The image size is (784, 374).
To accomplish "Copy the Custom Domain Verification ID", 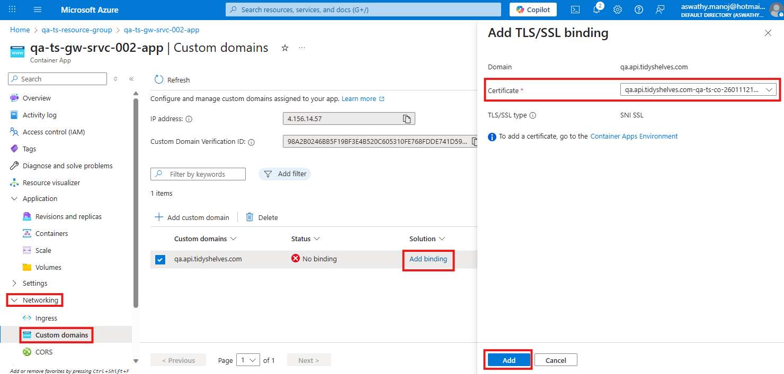I will [x=475, y=141].
